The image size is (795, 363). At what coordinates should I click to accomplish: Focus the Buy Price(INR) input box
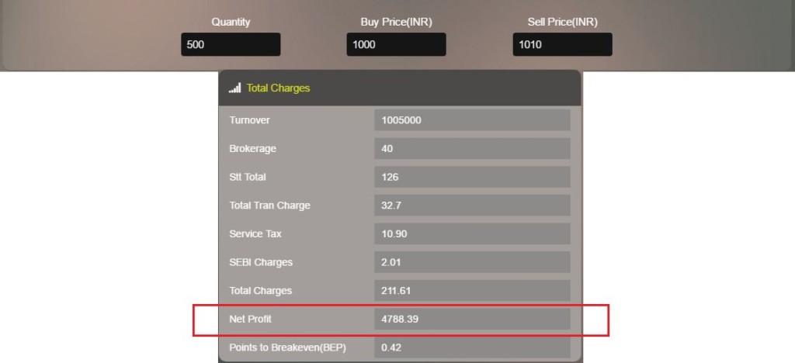396,44
